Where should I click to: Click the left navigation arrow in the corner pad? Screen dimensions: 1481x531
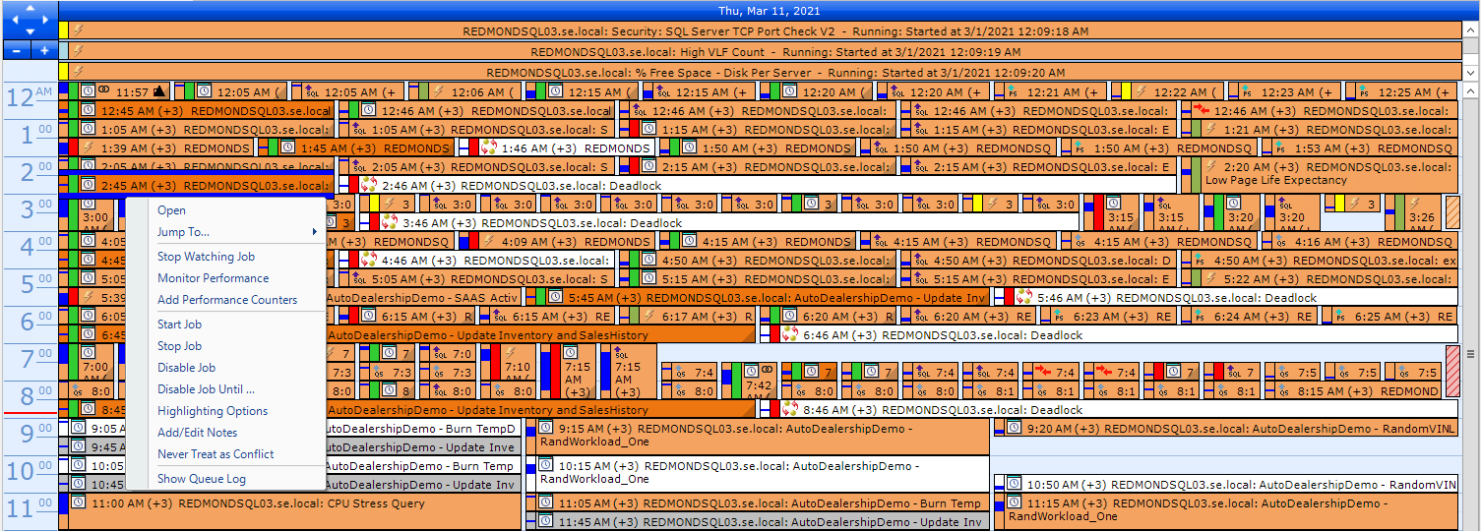pos(14,21)
